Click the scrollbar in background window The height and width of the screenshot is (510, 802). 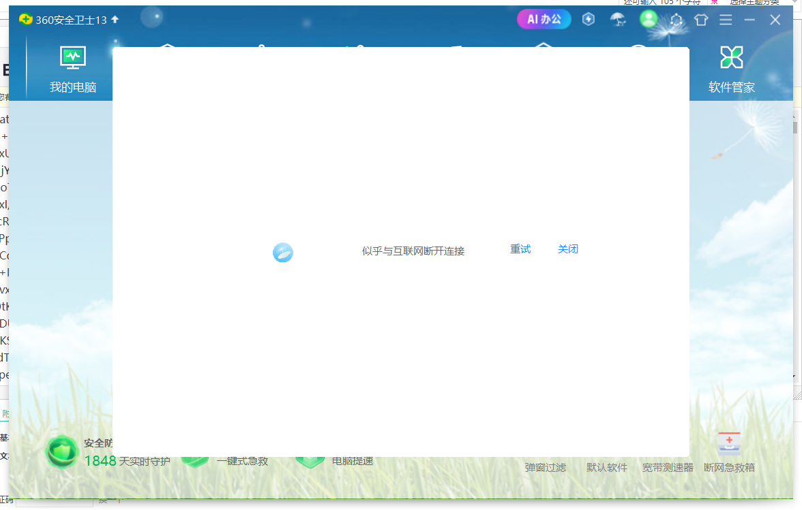point(795,127)
